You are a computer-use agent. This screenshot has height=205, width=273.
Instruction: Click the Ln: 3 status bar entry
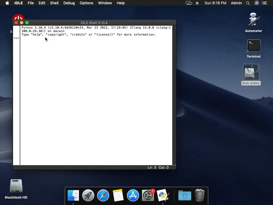click(152, 168)
